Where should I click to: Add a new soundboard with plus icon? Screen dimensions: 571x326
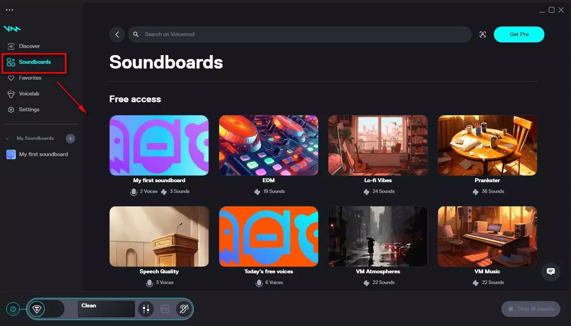point(70,139)
